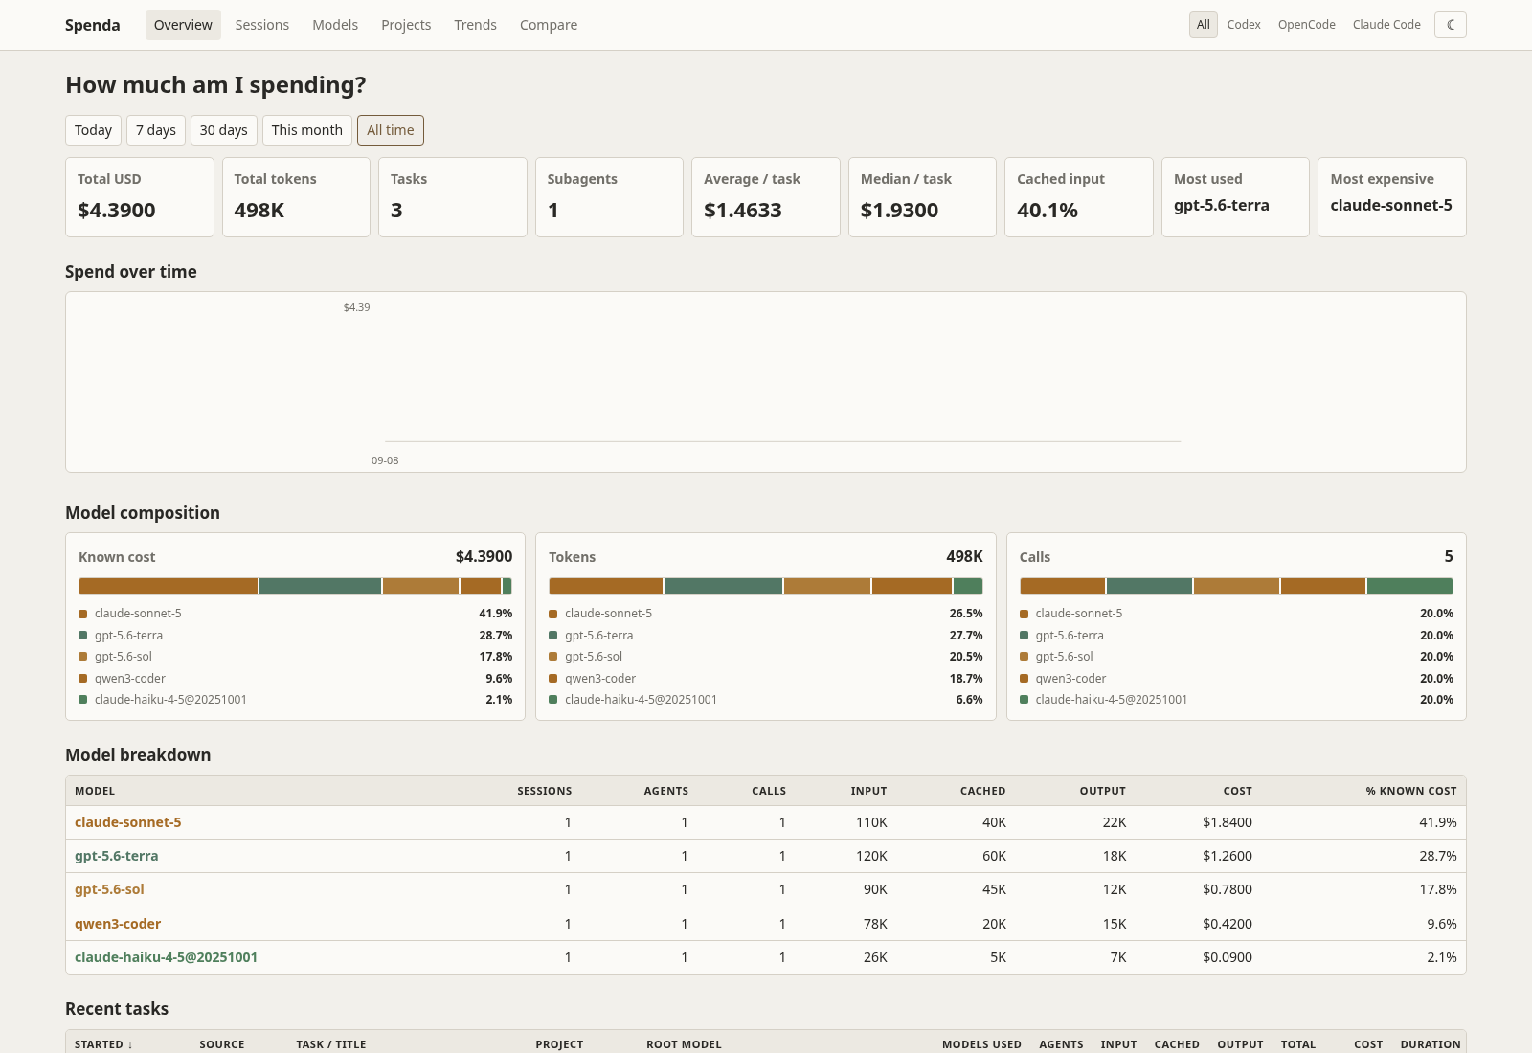Filter by OpenCode source
This screenshot has height=1053, width=1532.
(x=1306, y=25)
